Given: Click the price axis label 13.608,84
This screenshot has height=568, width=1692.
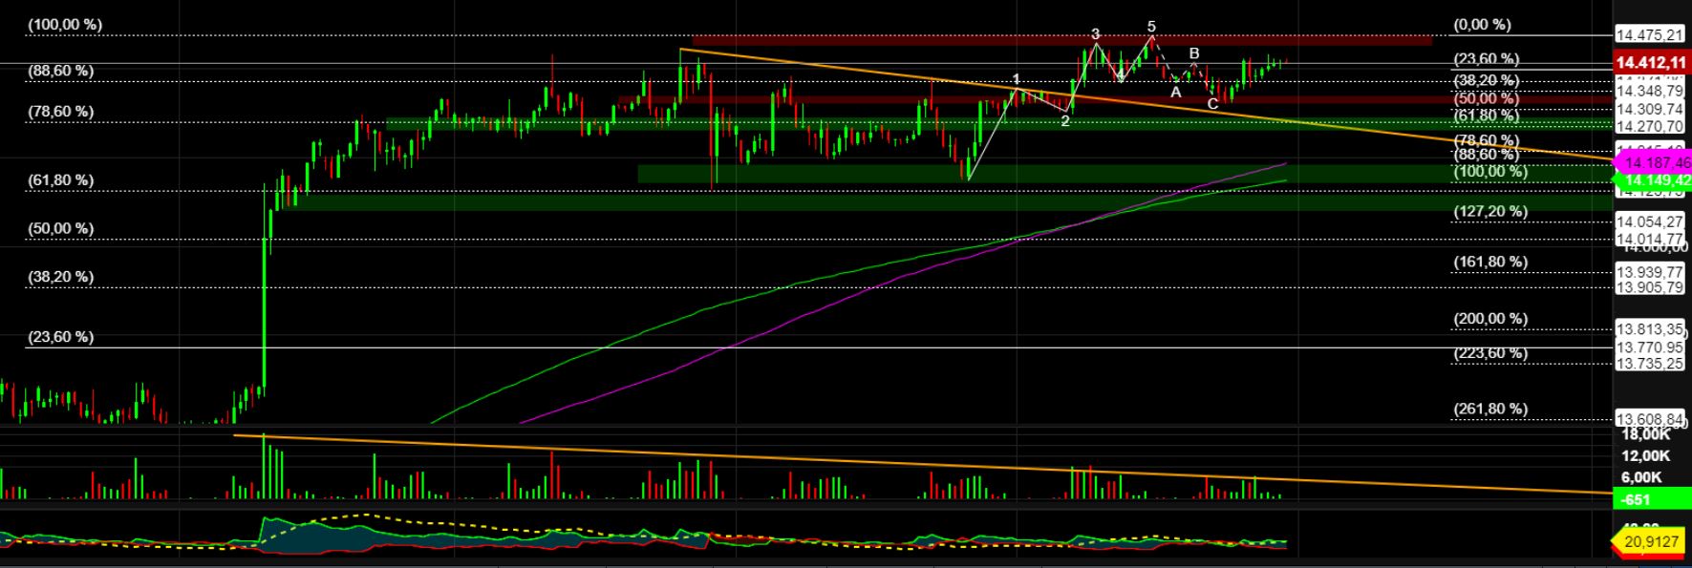Looking at the screenshot, I should 1650,419.
